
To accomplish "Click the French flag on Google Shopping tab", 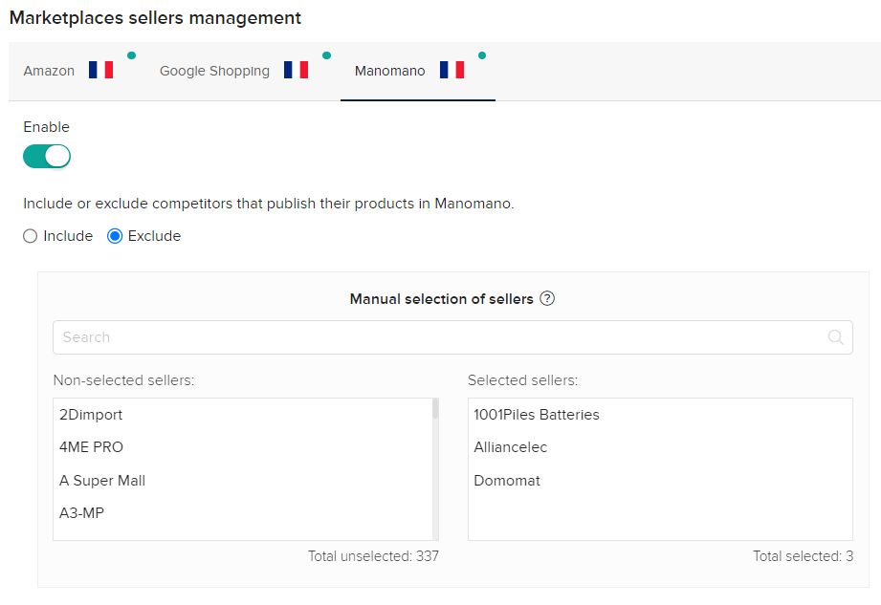I will [x=296, y=70].
